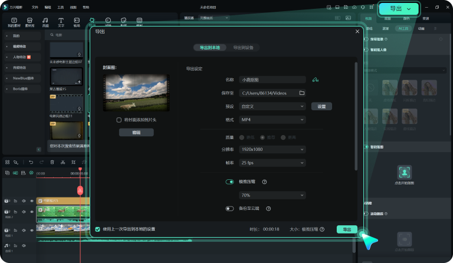Click the AI rename icon beside name field

316,80
